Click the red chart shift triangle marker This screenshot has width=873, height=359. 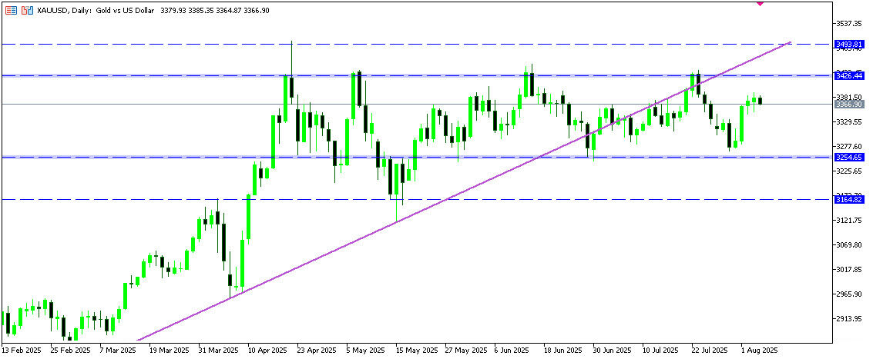coord(761,4)
